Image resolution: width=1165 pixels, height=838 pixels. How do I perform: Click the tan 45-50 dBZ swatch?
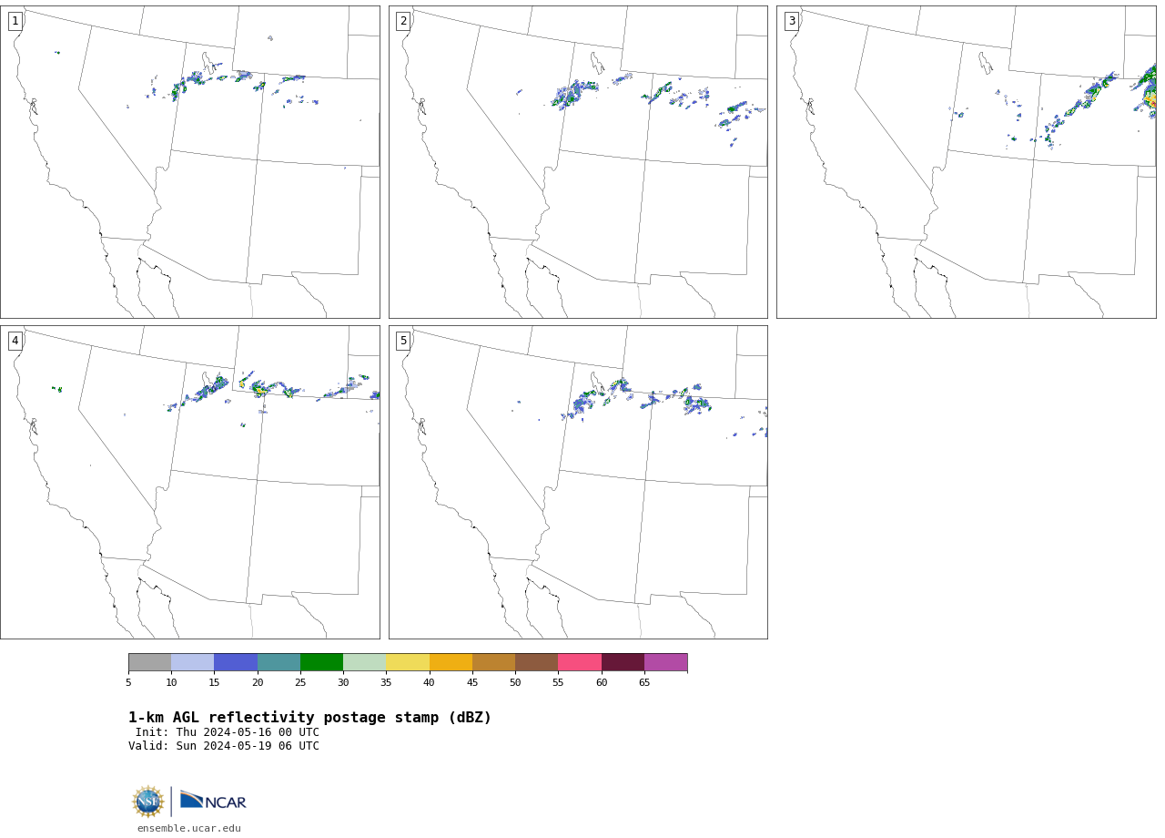click(493, 662)
